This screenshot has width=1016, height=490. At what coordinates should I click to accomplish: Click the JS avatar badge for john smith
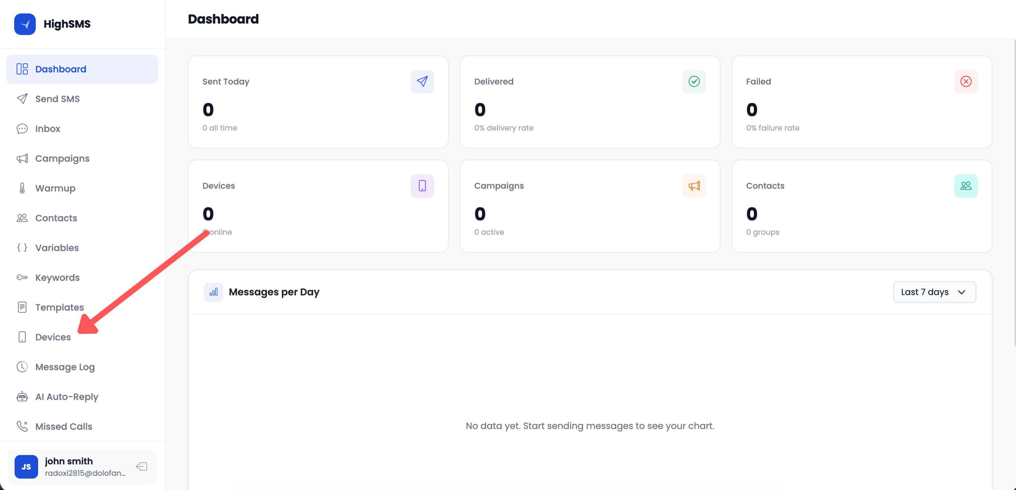(26, 466)
